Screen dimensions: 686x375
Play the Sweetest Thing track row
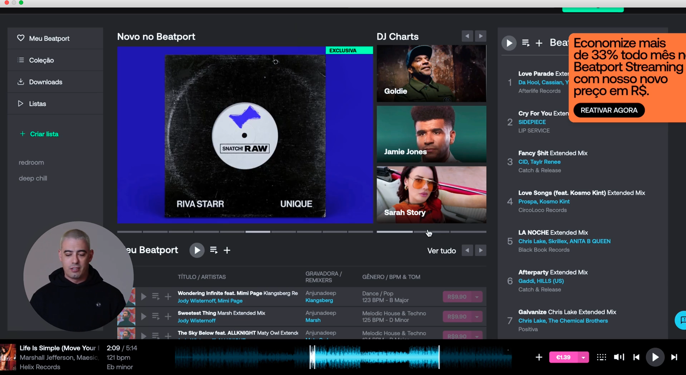143,317
